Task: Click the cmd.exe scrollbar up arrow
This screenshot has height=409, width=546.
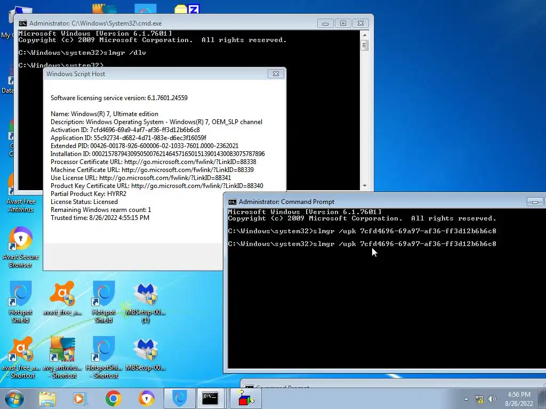Action: 365,35
